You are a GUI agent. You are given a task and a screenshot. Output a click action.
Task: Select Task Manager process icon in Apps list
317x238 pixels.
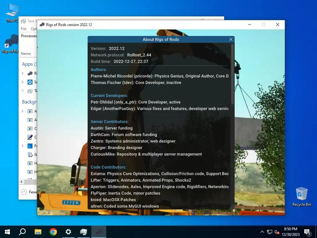tap(30, 91)
